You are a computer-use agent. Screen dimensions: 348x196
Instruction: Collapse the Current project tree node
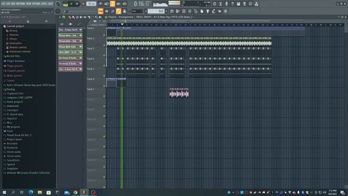pos(15,26)
